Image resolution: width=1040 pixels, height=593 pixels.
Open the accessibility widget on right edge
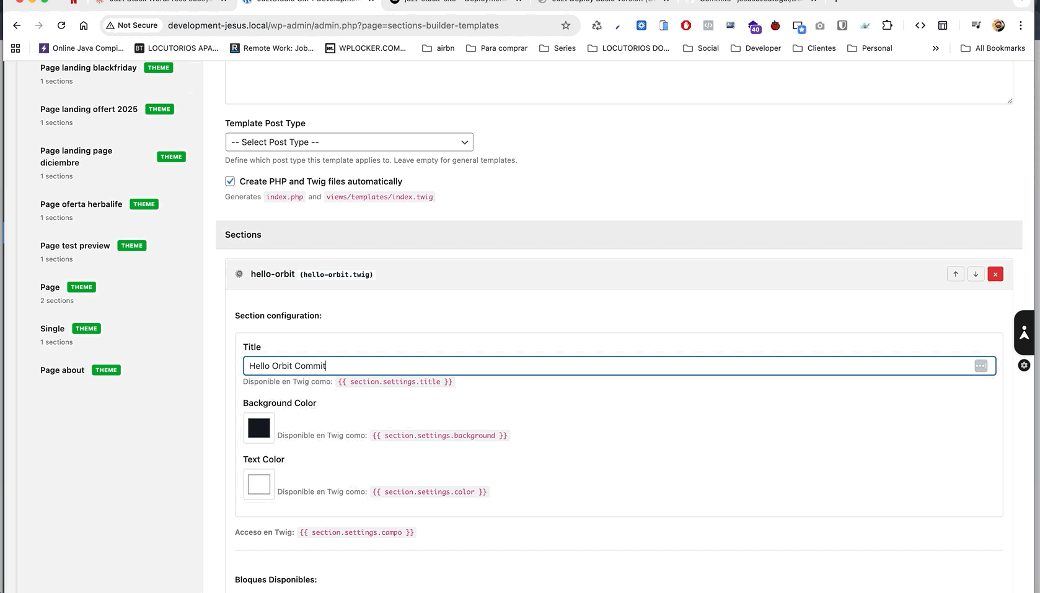click(1024, 333)
